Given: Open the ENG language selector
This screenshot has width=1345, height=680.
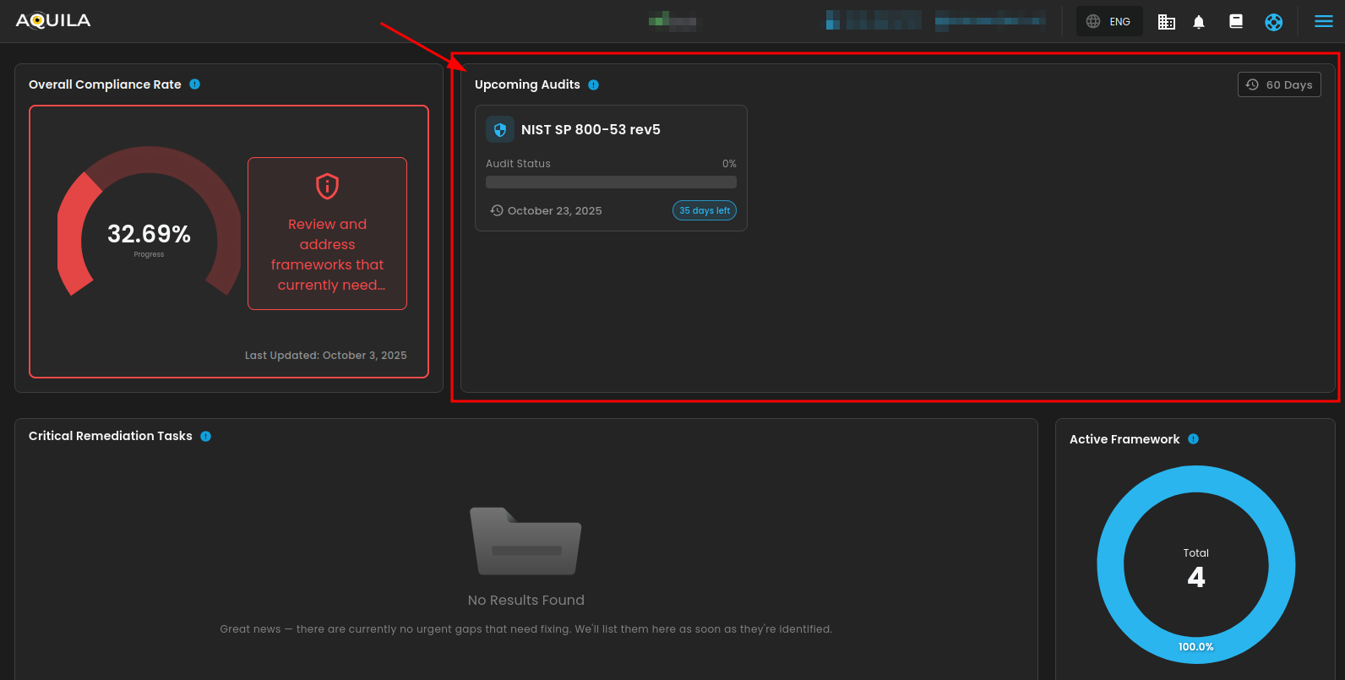Looking at the screenshot, I should [x=1108, y=21].
